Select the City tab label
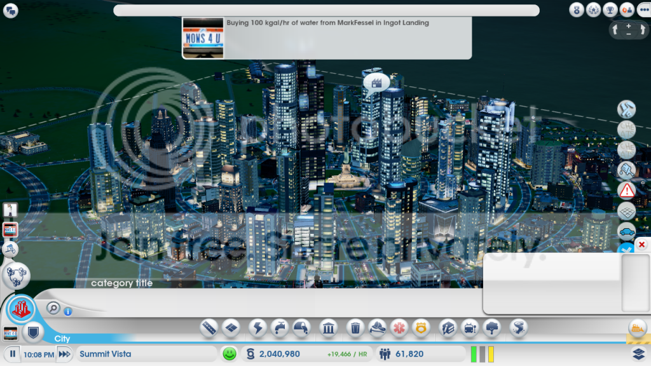This screenshot has width=651, height=366. pyautogui.click(x=62, y=339)
